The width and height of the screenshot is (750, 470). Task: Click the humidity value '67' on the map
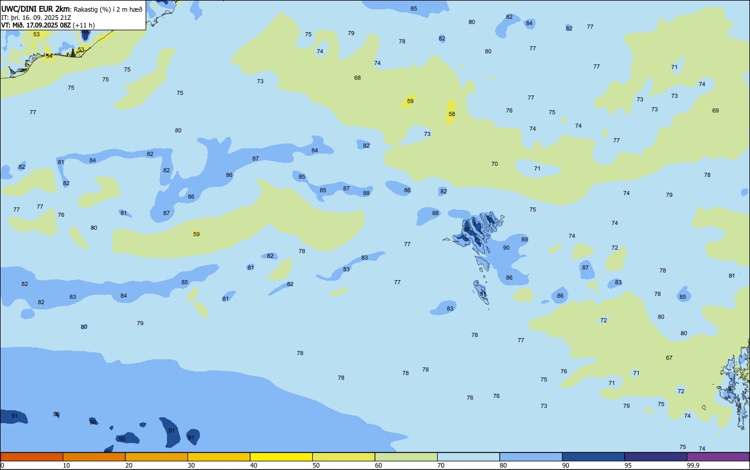coord(669,358)
